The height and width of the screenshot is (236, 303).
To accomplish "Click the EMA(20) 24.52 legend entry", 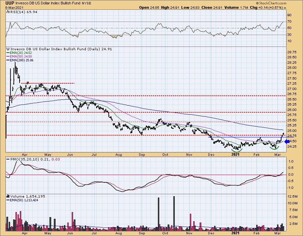I will [19, 53].
